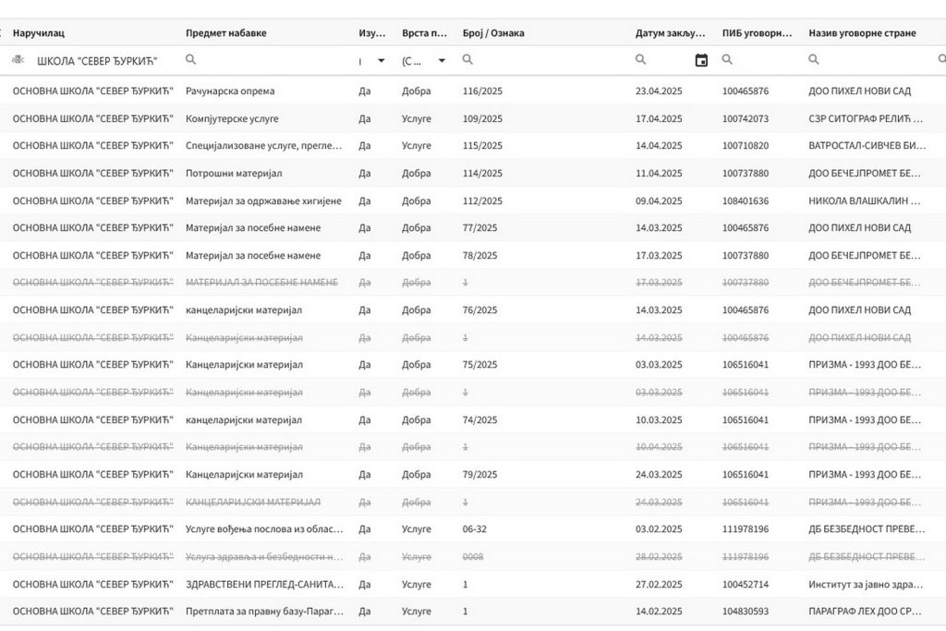
Task: Select the date 14.02.2025
Action: coord(659,612)
